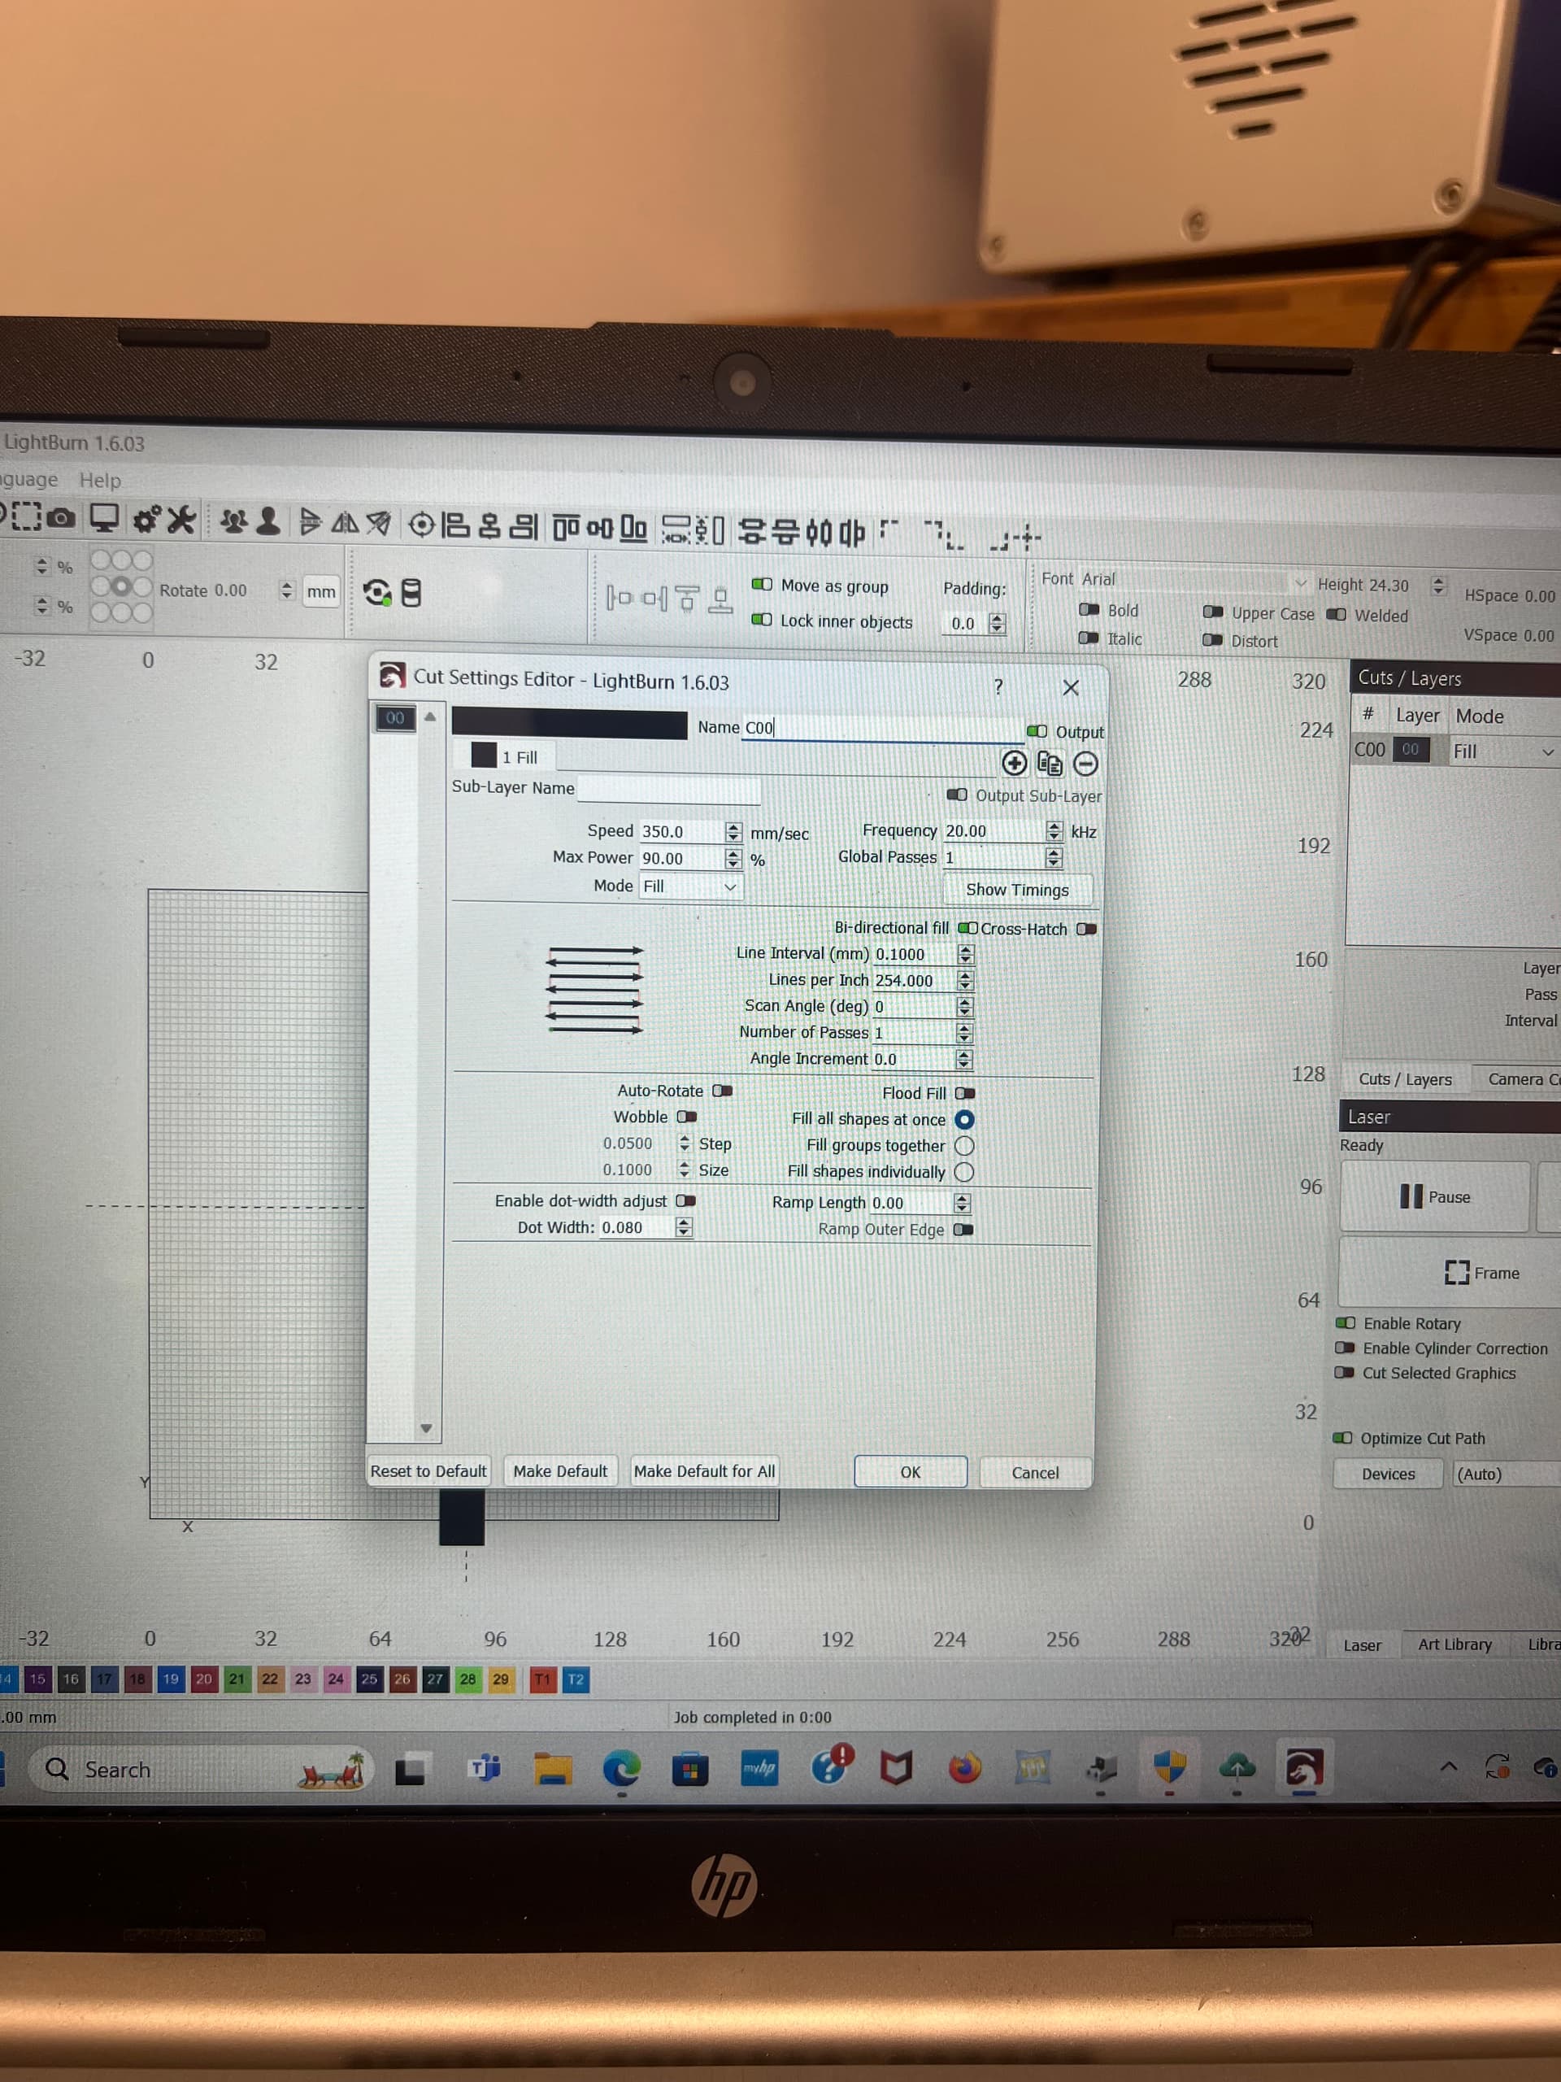Viewport: 1561px width, 2082px height.
Task: Click the copy sub-layer icon
Action: pos(1049,764)
